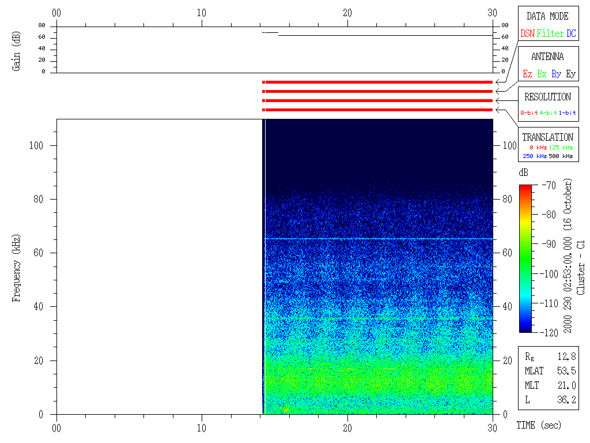Click the 125 kHz translation label
Viewport: 590px width, 443px height.
[561, 148]
